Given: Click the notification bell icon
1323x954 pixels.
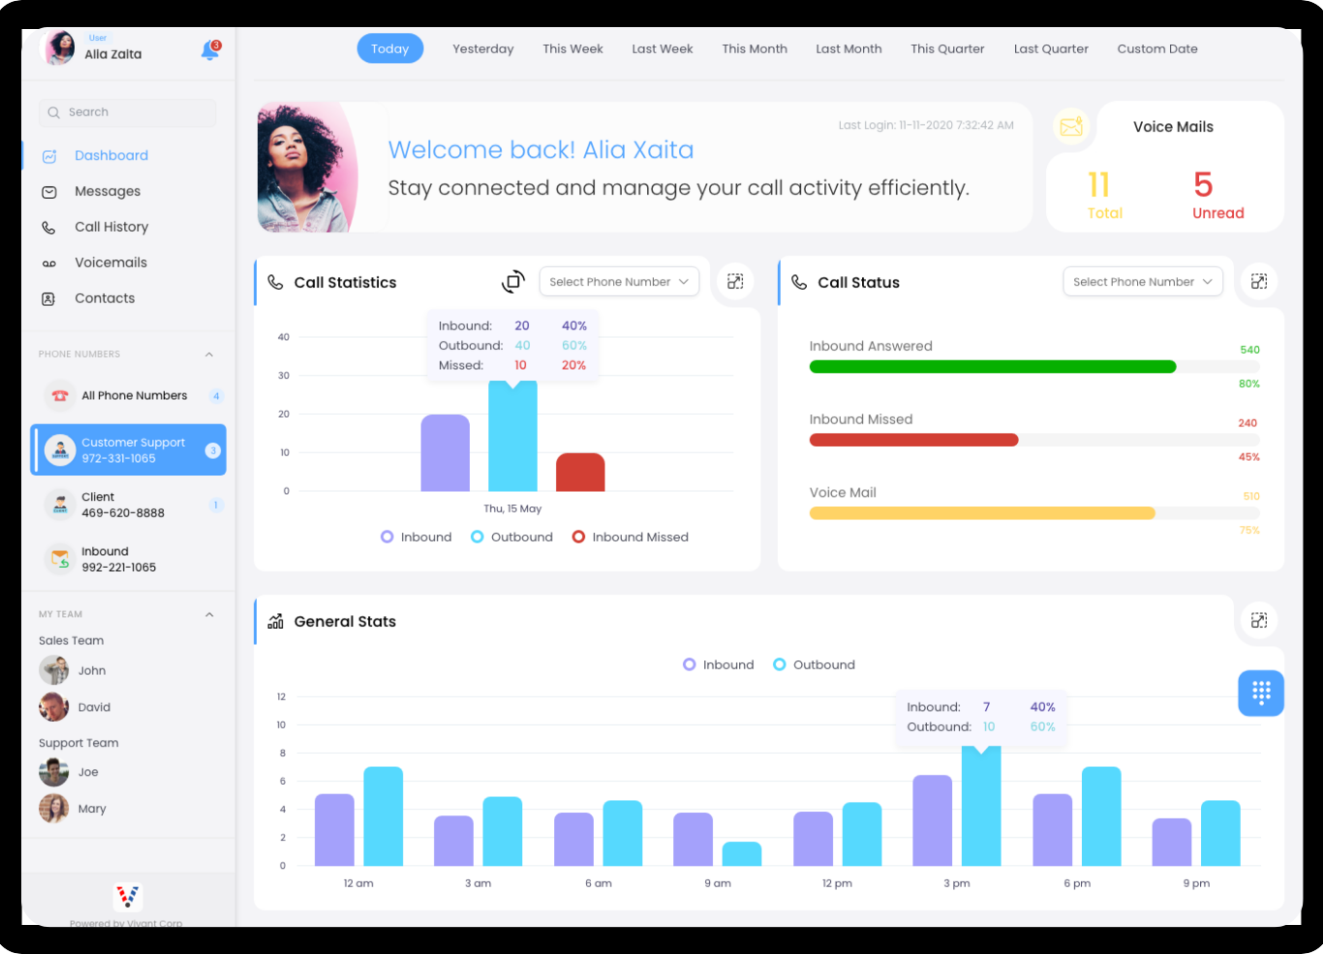Looking at the screenshot, I should pyautogui.click(x=209, y=50).
